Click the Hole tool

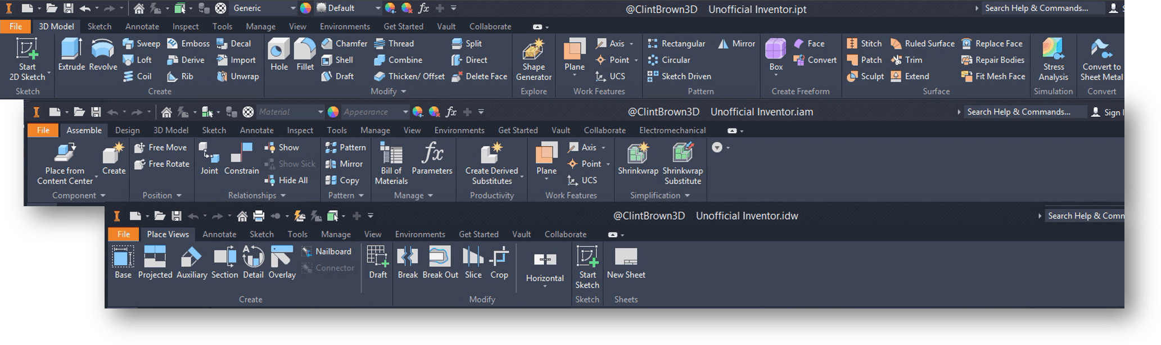point(279,55)
